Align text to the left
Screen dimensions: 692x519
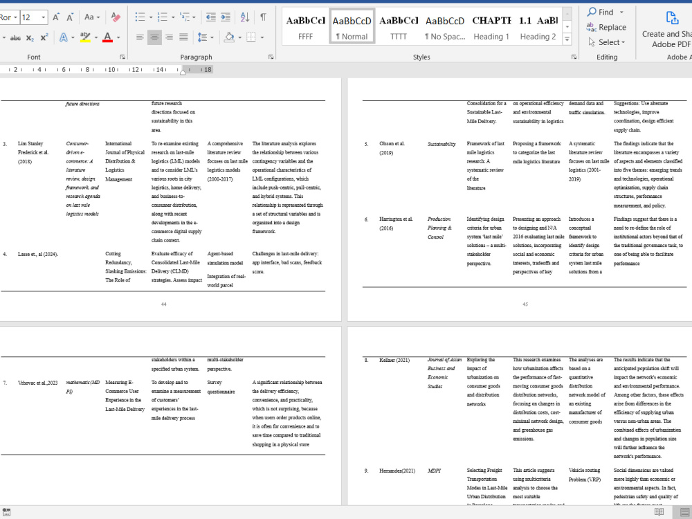coord(140,37)
